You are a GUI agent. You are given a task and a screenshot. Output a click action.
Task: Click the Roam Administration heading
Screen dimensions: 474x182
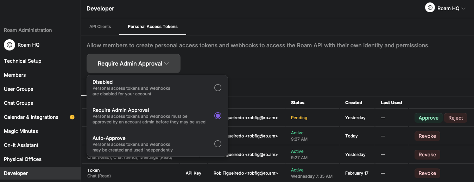(x=28, y=30)
